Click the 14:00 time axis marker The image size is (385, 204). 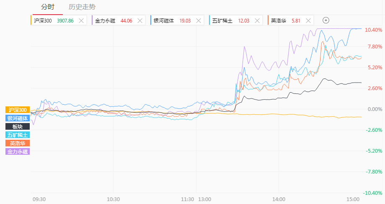point(279,199)
